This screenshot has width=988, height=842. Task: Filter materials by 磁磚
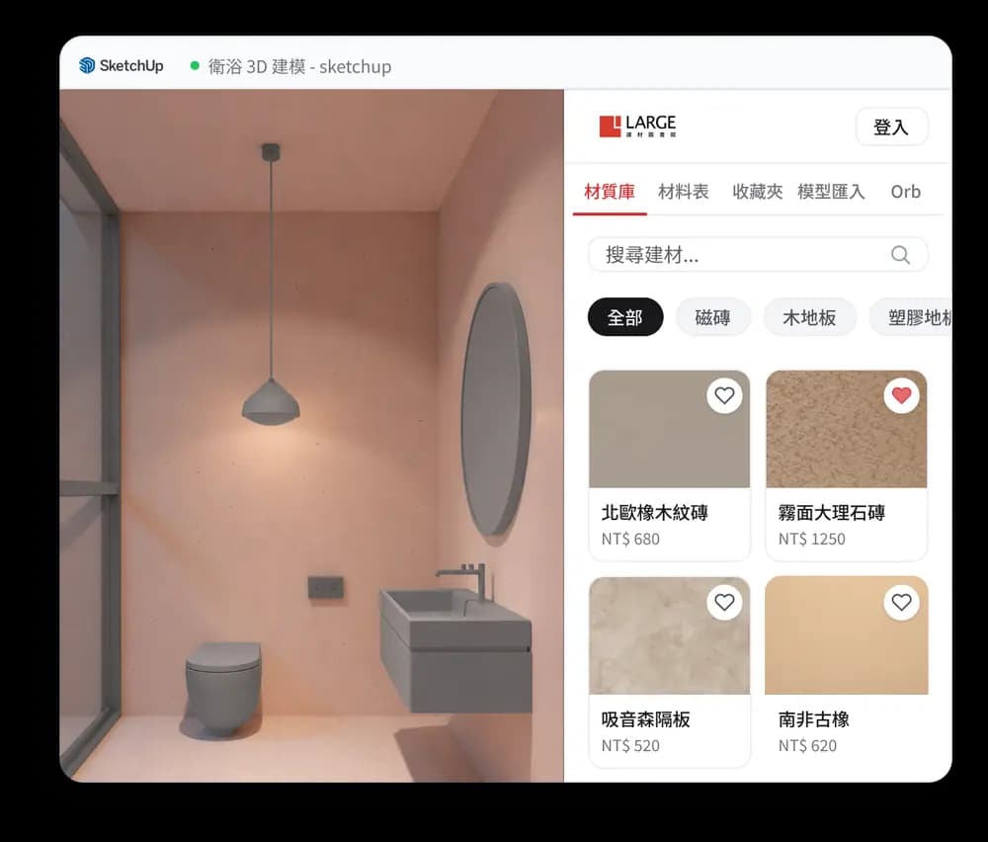pyautogui.click(x=712, y=317)
